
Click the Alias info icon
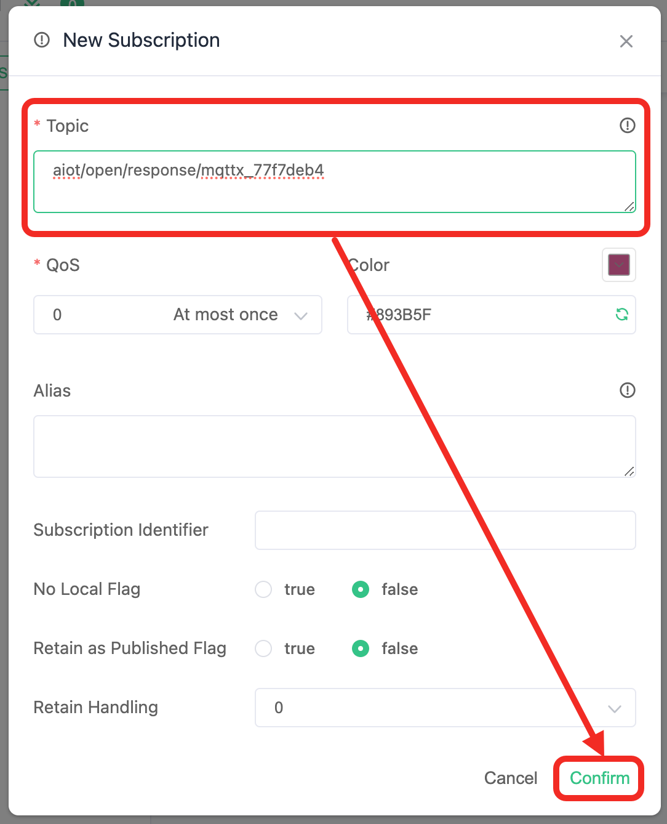pyautogui.click(x=627, y=390)
